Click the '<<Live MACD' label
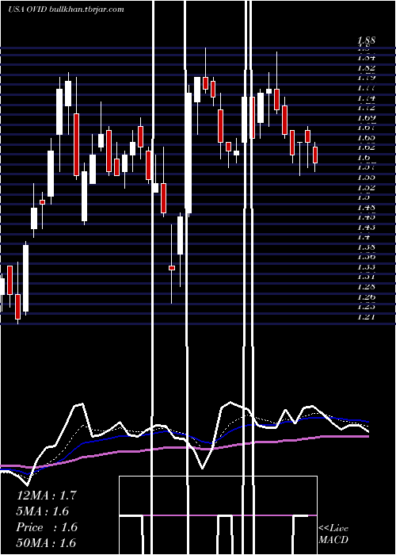 333,534
